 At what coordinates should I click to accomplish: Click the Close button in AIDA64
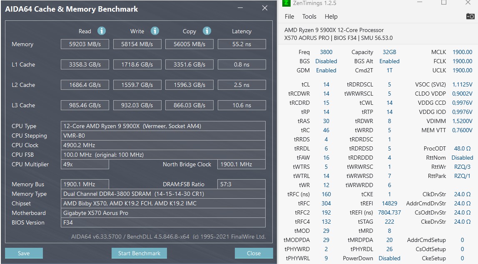(254, 253)
